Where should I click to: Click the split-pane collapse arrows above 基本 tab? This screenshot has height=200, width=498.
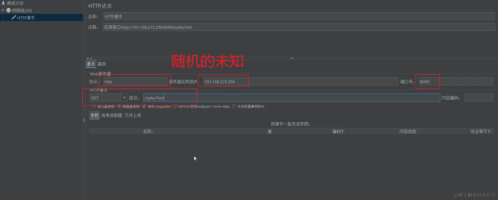click(x=89, y=58)
